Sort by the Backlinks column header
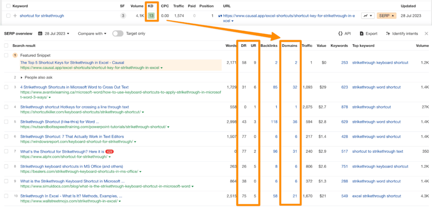This screenshot has height=208, width=432. (x=269, y=45)
